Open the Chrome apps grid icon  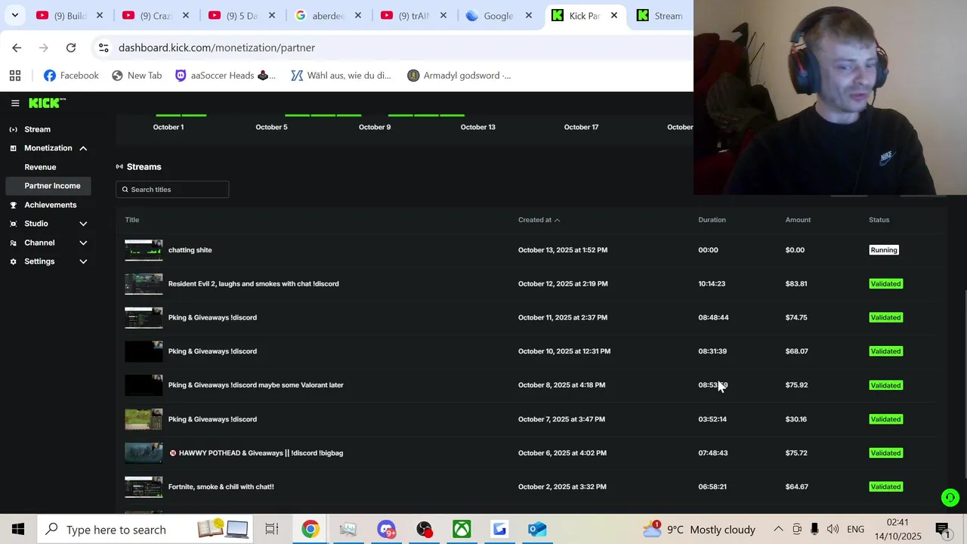tap(15, 76)
